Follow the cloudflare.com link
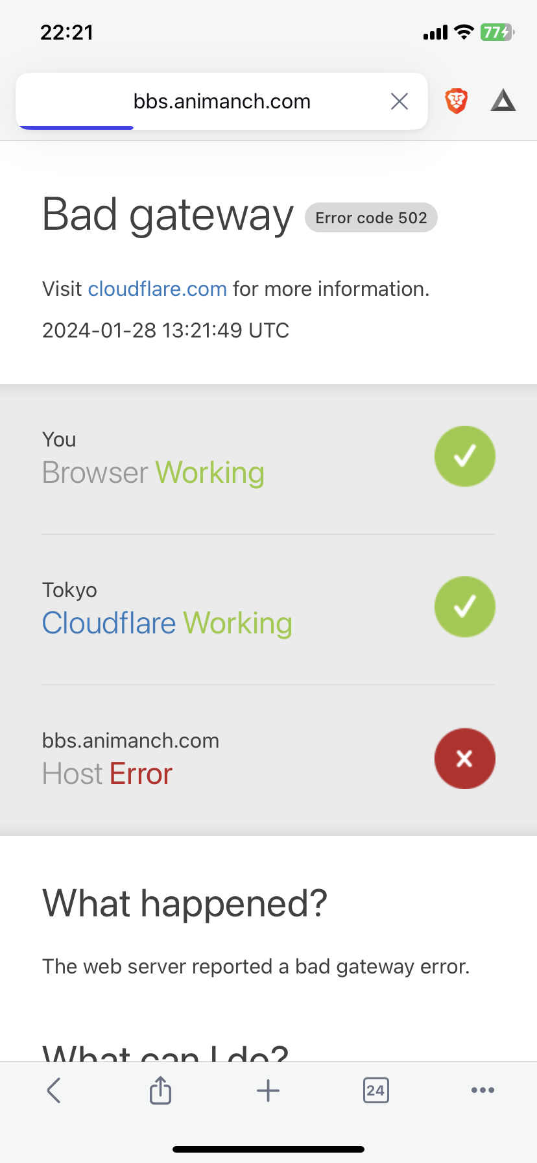537x1163 pixels. (158, 289)
